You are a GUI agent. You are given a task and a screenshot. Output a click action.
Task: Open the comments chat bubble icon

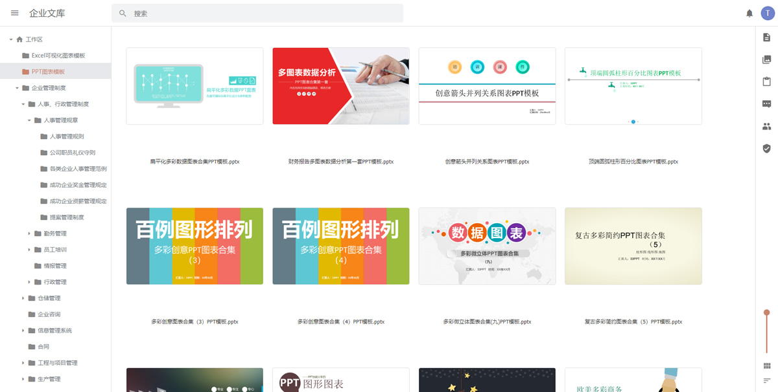[x=766, y=104]
